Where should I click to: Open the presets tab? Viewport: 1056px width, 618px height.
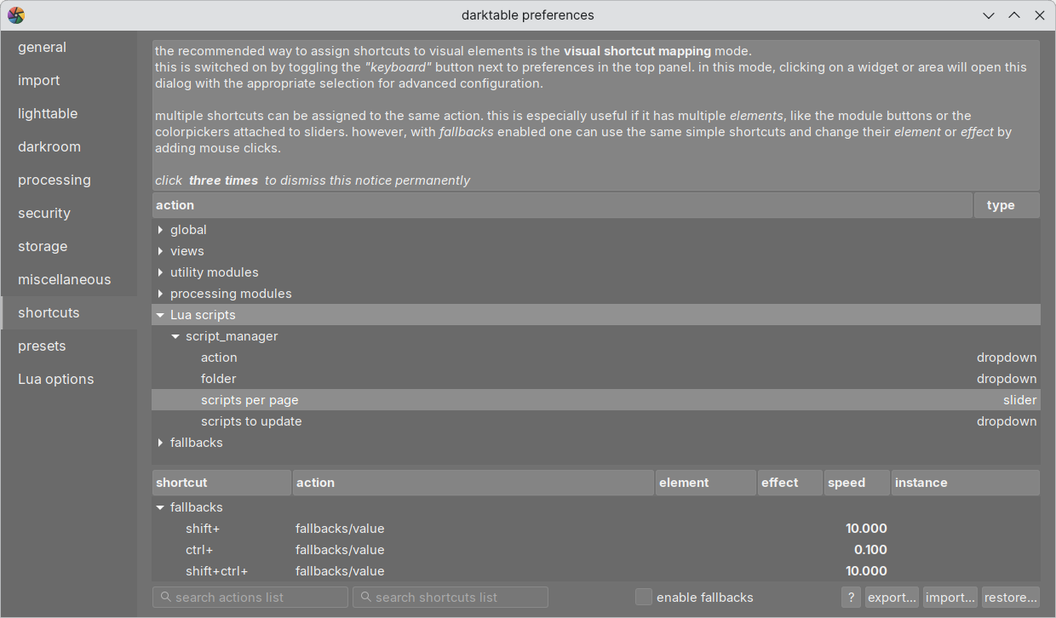pyautogui.click(x=69, y=346)
